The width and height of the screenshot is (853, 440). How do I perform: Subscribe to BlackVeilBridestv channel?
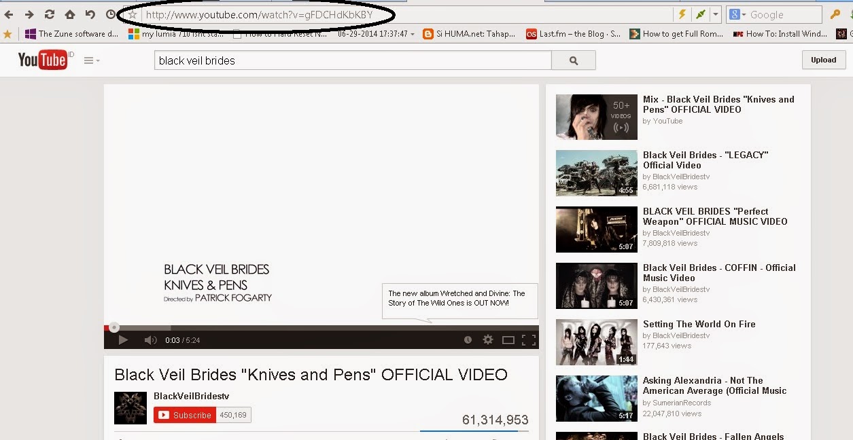(x=185, y=415)
